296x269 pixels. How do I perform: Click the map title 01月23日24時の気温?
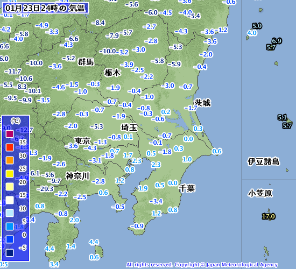click(45, 8)
